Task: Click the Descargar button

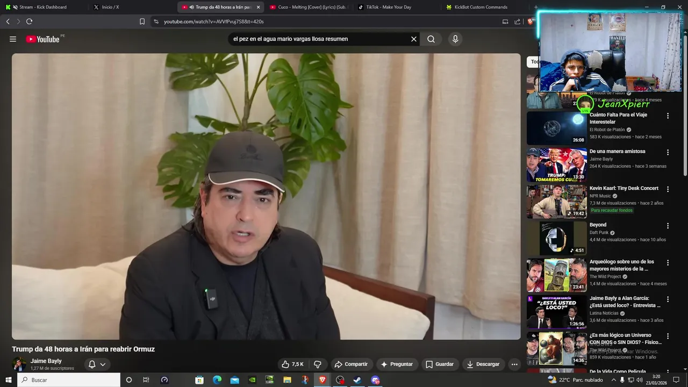Action: pos(483,364)
